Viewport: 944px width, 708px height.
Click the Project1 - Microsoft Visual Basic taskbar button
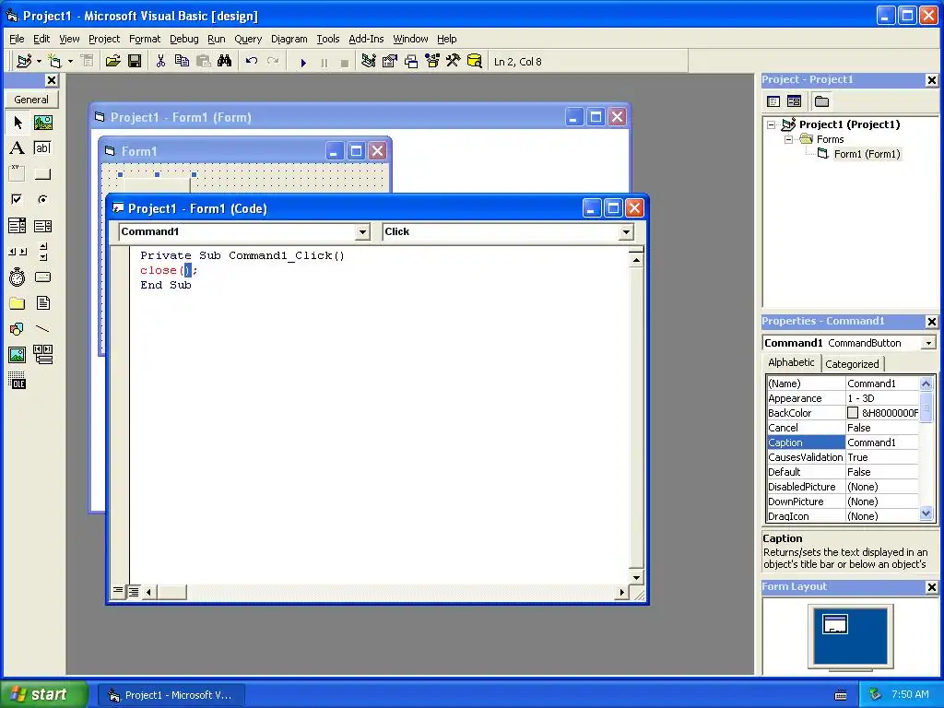click(172, 695)
